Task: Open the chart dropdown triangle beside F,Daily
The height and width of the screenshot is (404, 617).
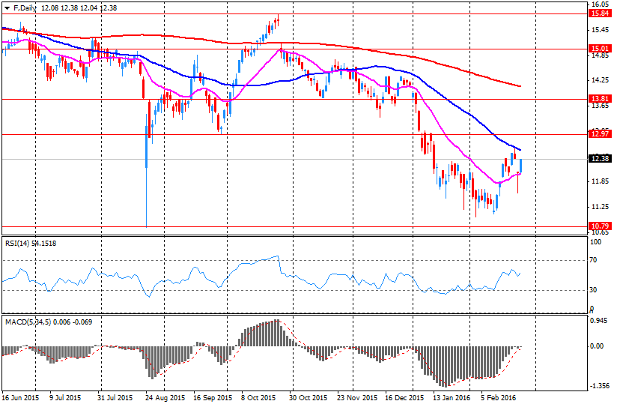Action: pos(7,8)
